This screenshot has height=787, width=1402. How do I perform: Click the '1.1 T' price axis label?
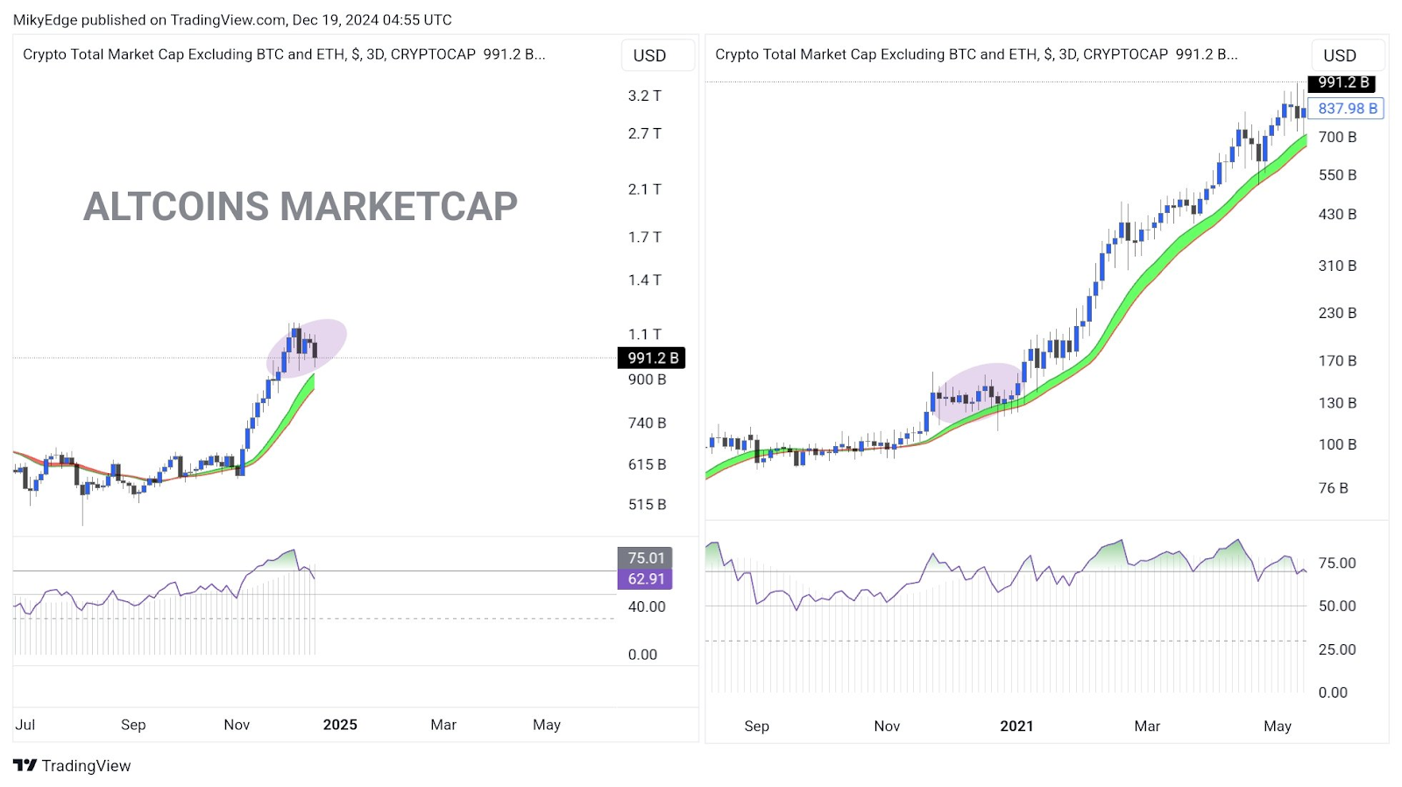point(645,335)
